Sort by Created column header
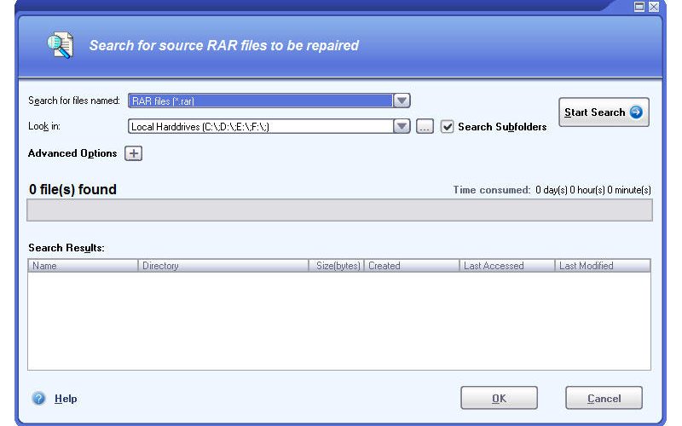This screenshot has height=426, width=682. pos(412,266)
